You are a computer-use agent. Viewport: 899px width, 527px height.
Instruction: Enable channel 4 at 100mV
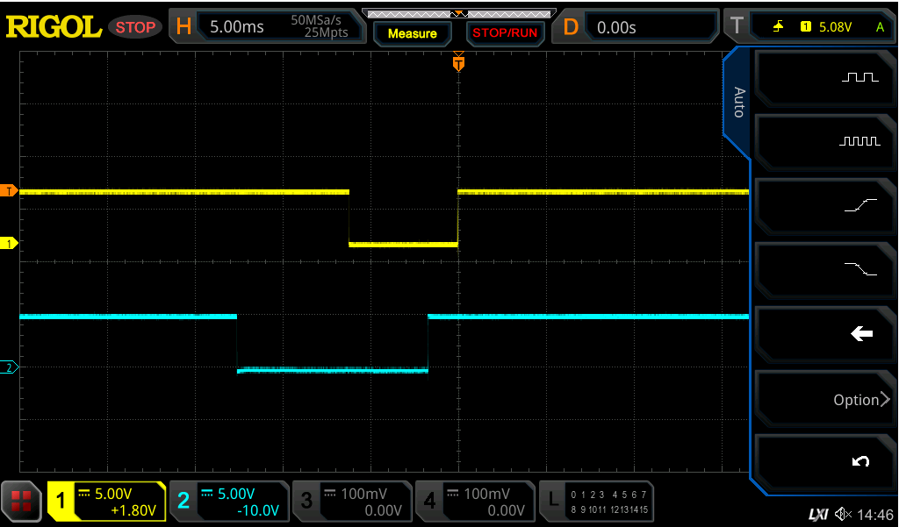(x=475, y=502)
